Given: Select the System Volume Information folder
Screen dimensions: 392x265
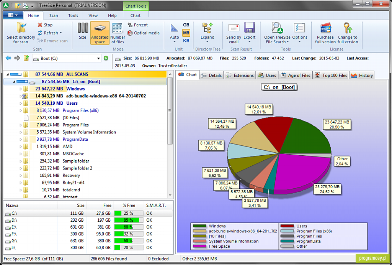Looking at the screenshot, I should click(89, 132).
